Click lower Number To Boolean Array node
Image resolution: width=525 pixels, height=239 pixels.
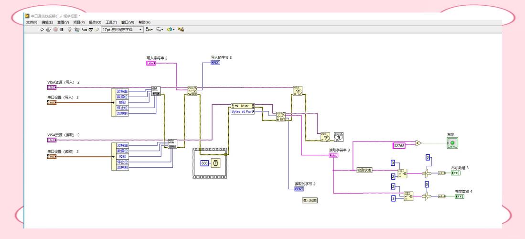click(x=442, y=196)
